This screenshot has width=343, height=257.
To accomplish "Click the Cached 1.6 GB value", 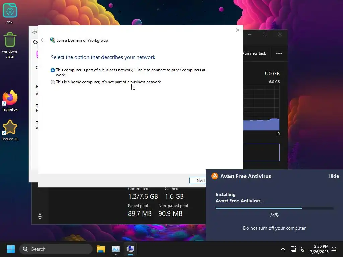I will (x=174, y=196).
